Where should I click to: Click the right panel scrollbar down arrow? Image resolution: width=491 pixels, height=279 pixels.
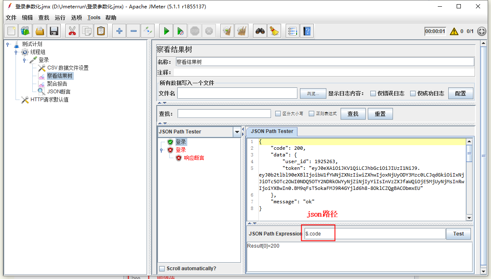pyautogui.click(x=483, y=271)
